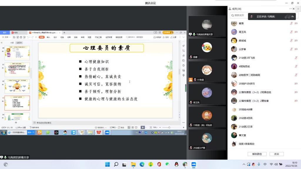Click the Tencent Meeting icon in the Windows taskbar
The width and height of the screenshot is (301, 169).
pyautogui.click(x=194, y=164)
